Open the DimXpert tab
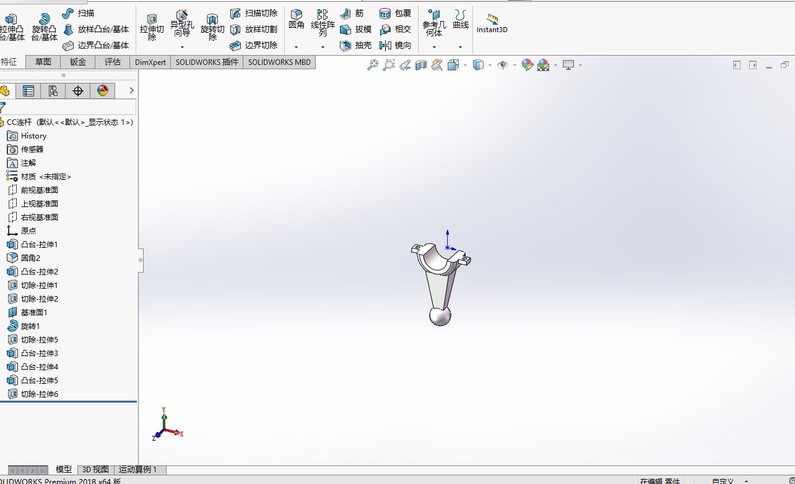This screenshot has height=484, width=795. pyautogui.click(x=150, y=62)
